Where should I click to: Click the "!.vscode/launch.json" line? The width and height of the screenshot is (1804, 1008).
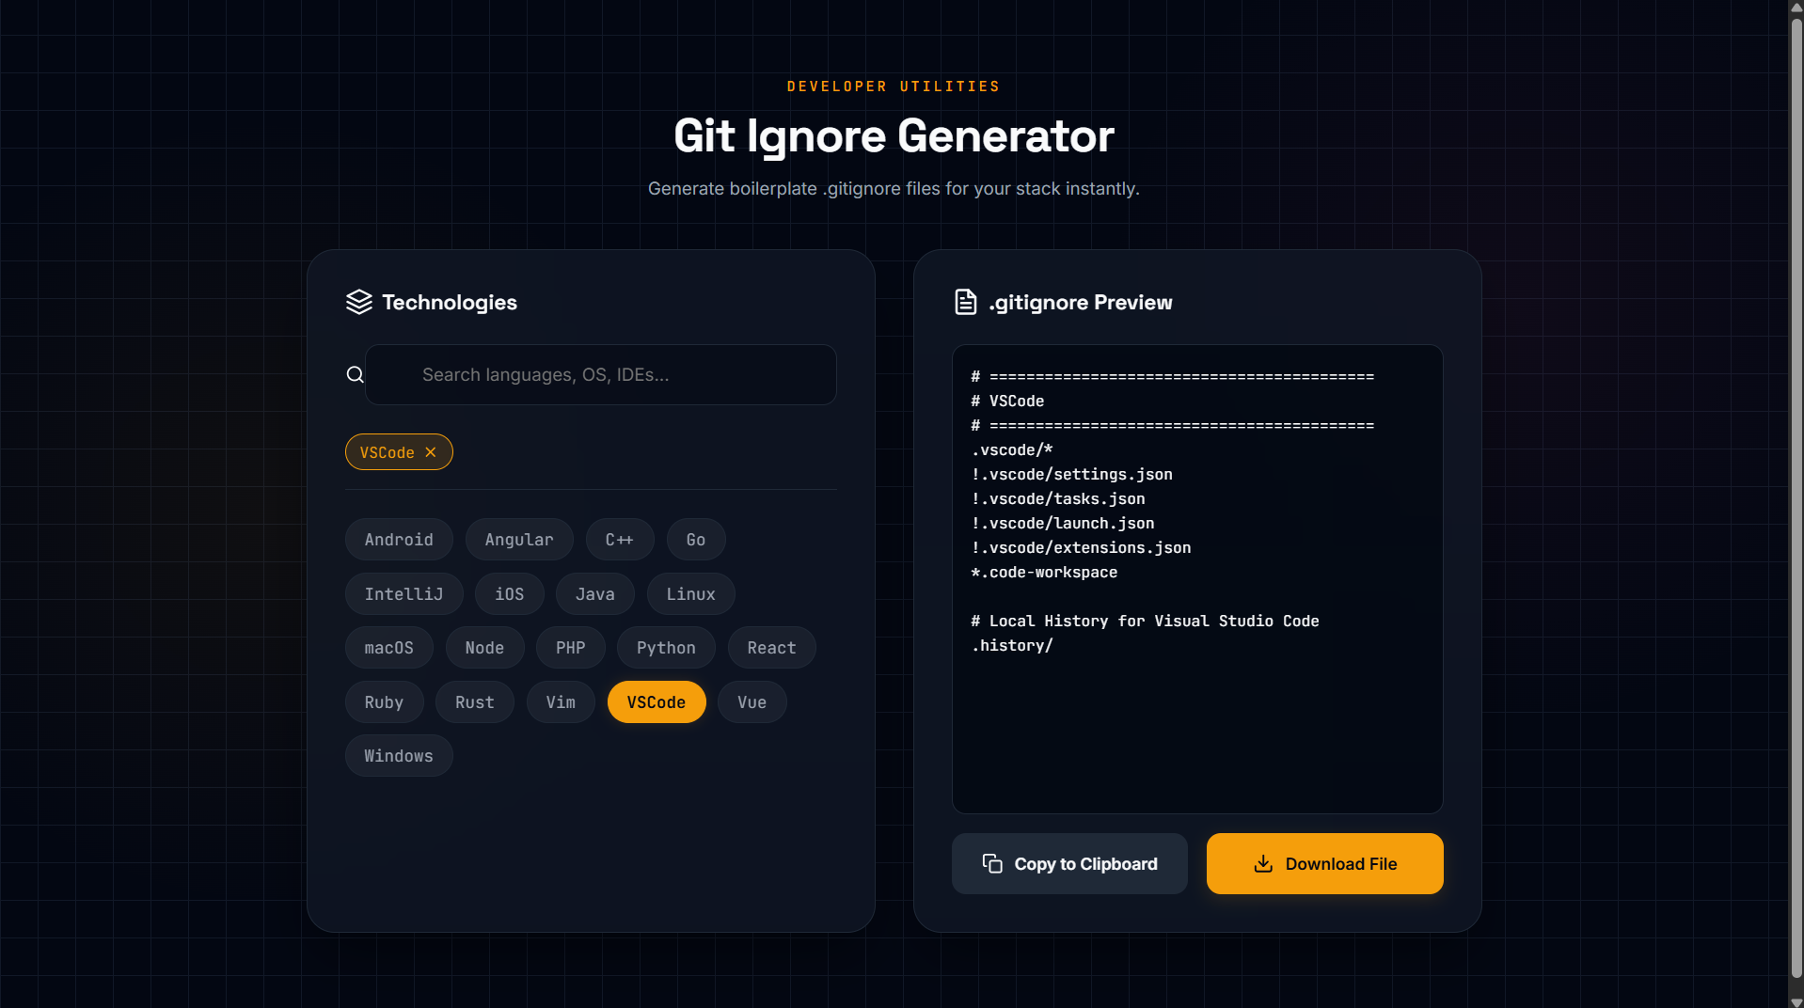(x=1063, y=523)
